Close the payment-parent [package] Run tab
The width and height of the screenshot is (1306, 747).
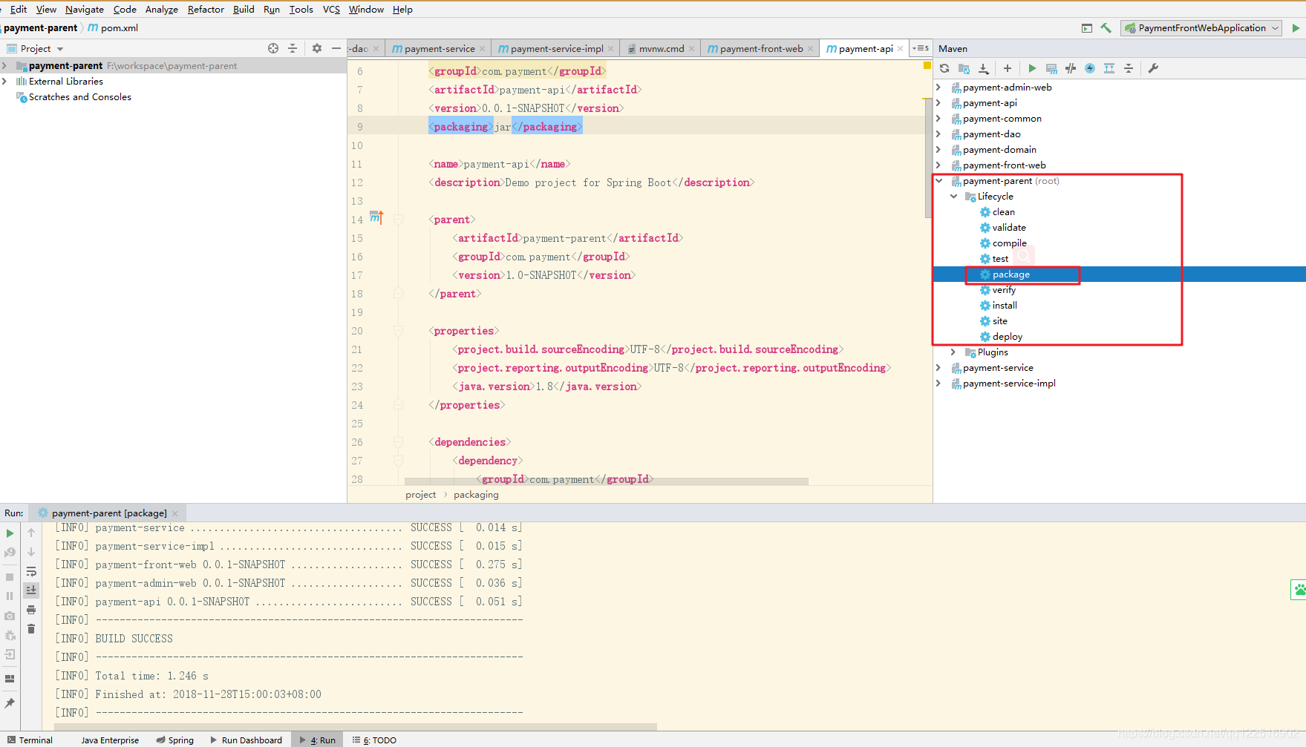(x=175, y=513)
